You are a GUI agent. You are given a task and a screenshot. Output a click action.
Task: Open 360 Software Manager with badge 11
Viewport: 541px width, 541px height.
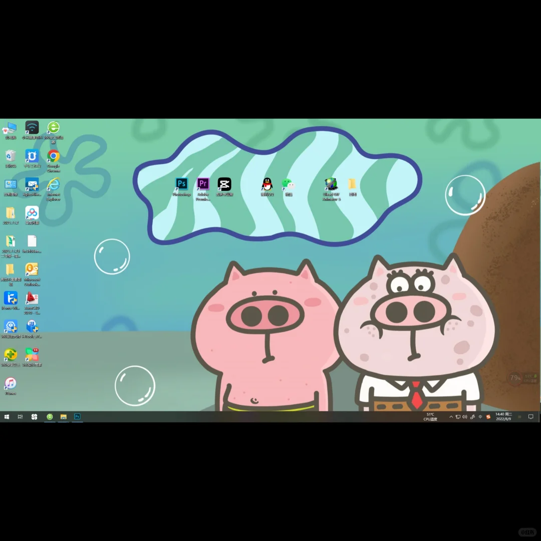point(32,358)
